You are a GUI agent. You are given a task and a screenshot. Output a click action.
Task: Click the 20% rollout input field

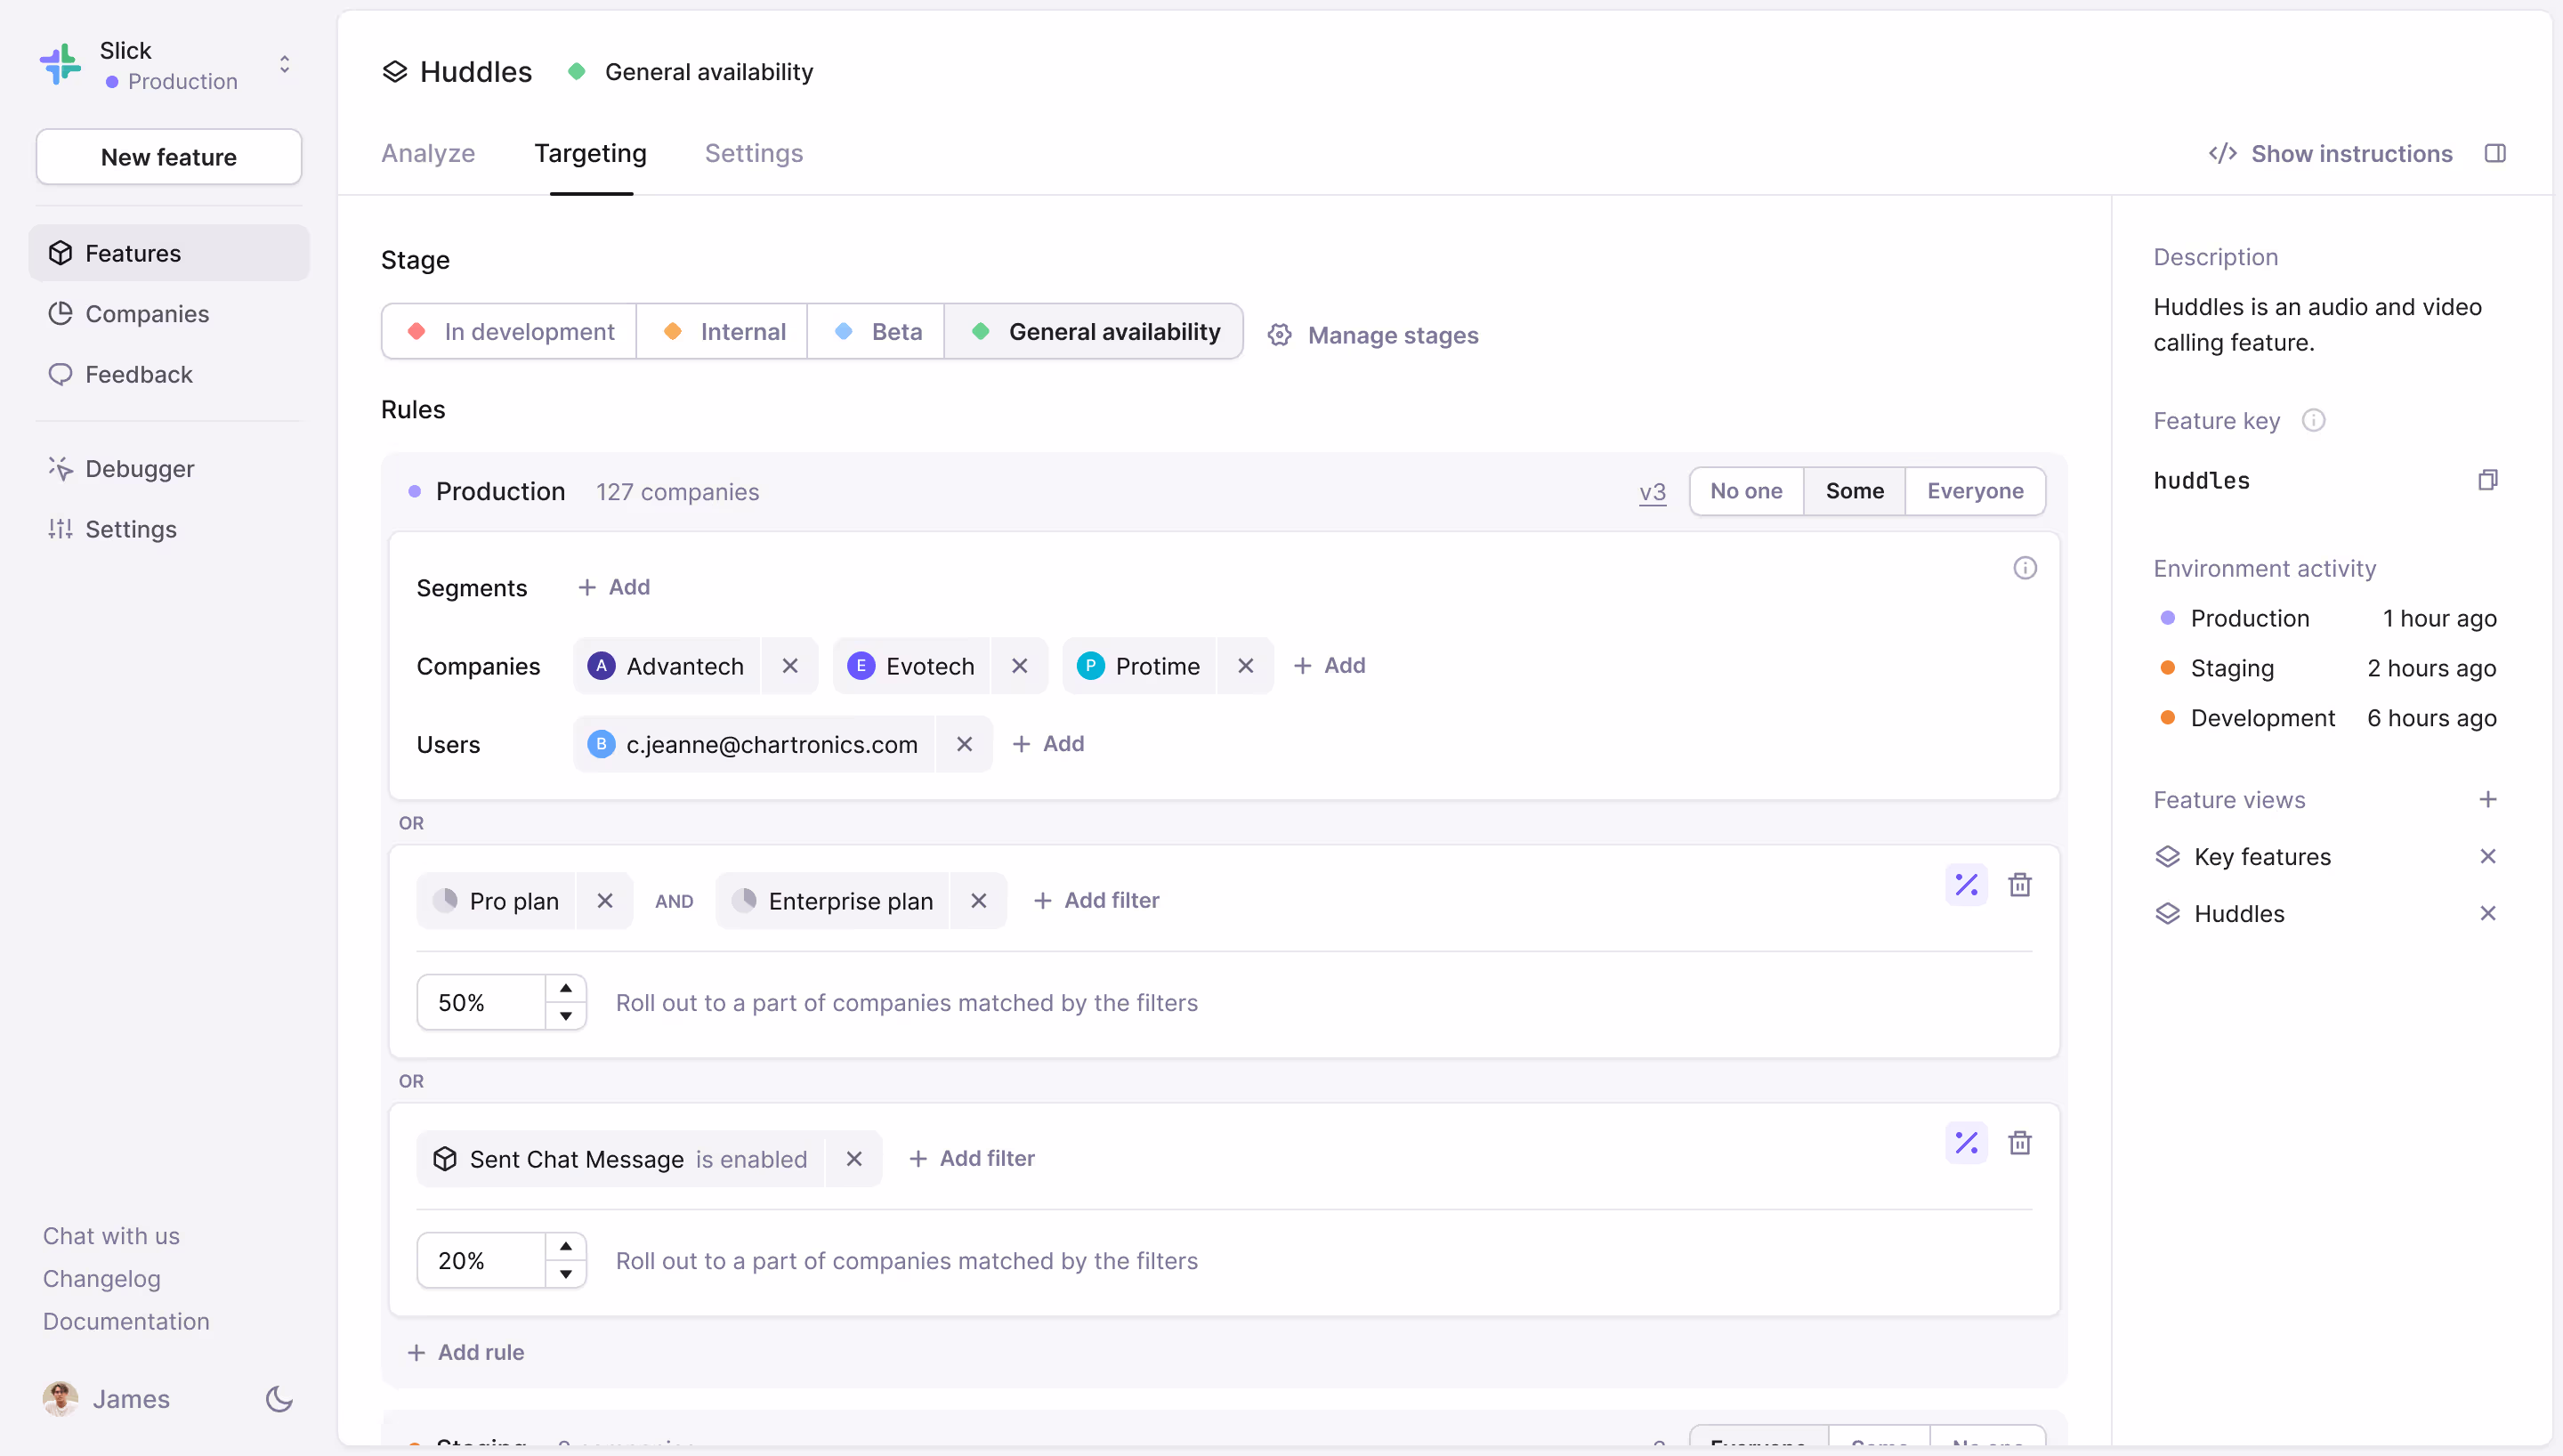point(481,1260)
